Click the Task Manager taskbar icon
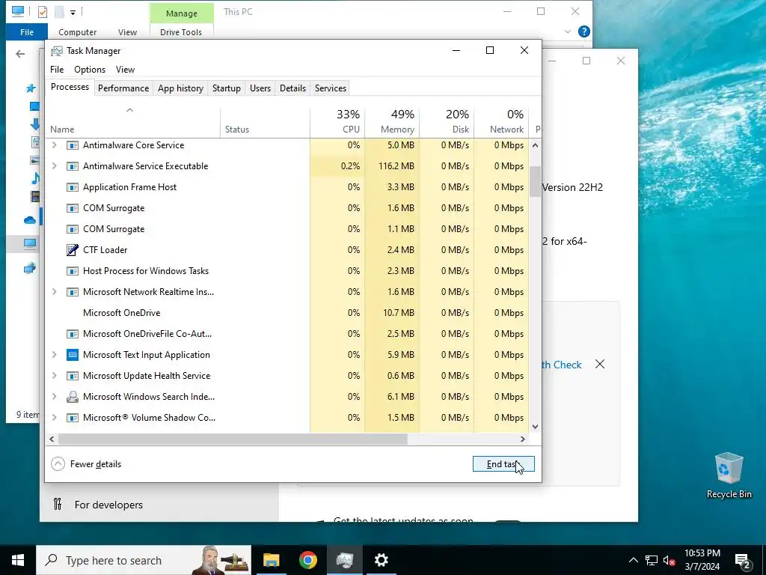Viewport: 766px width, 575px height. coord(344,560)
